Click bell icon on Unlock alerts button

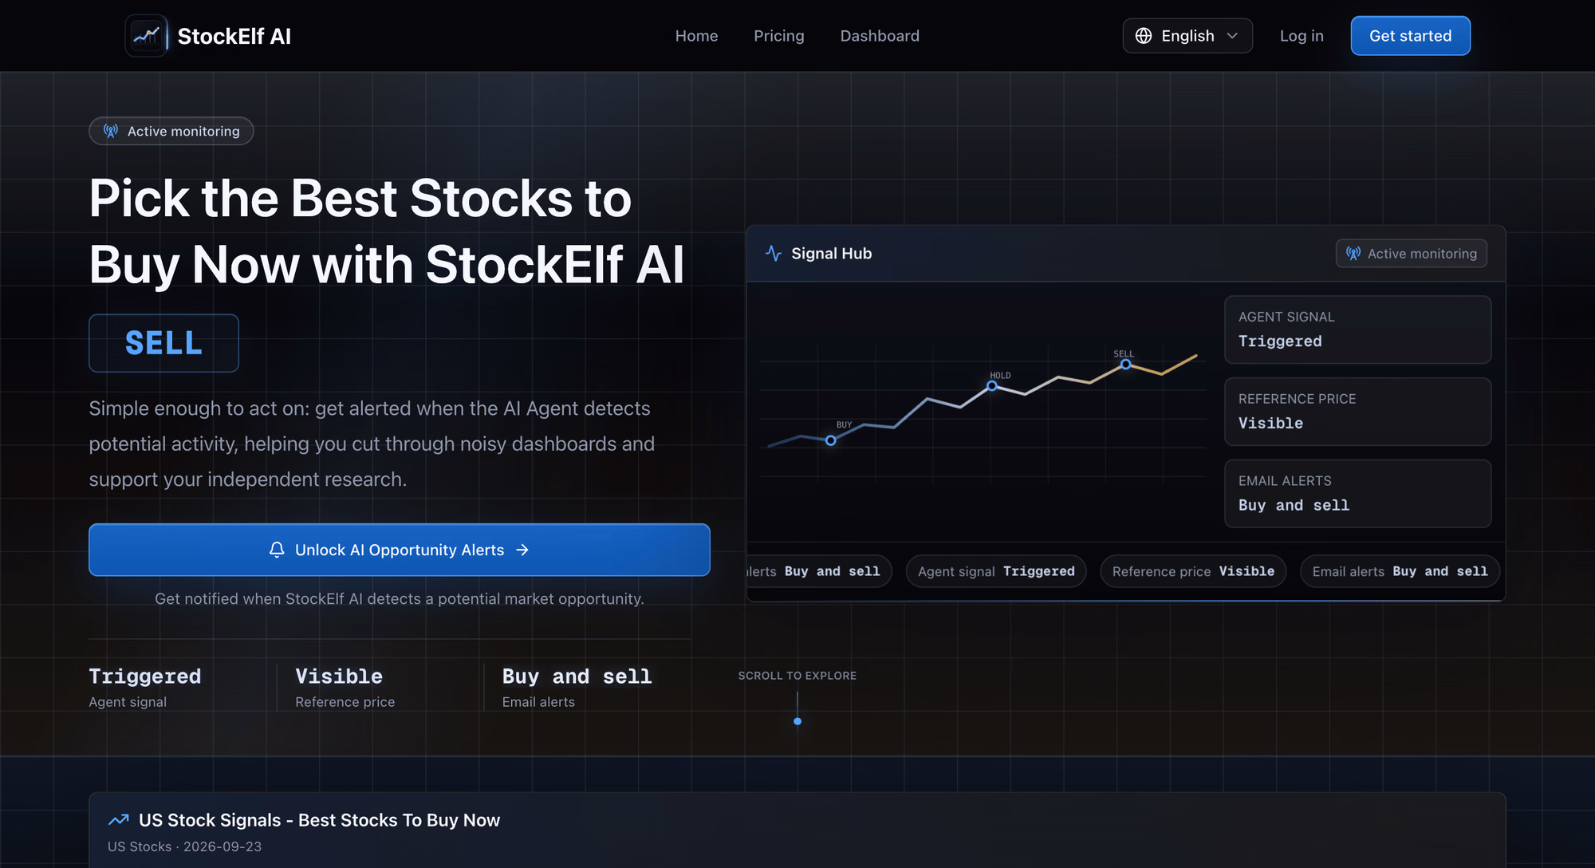pyautogui.click(x=277, y=550)
